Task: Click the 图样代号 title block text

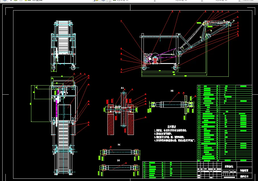Action: tap(244, 176)
